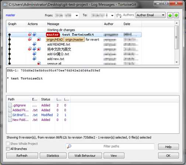Click the green up arrow button

[170, 15]
